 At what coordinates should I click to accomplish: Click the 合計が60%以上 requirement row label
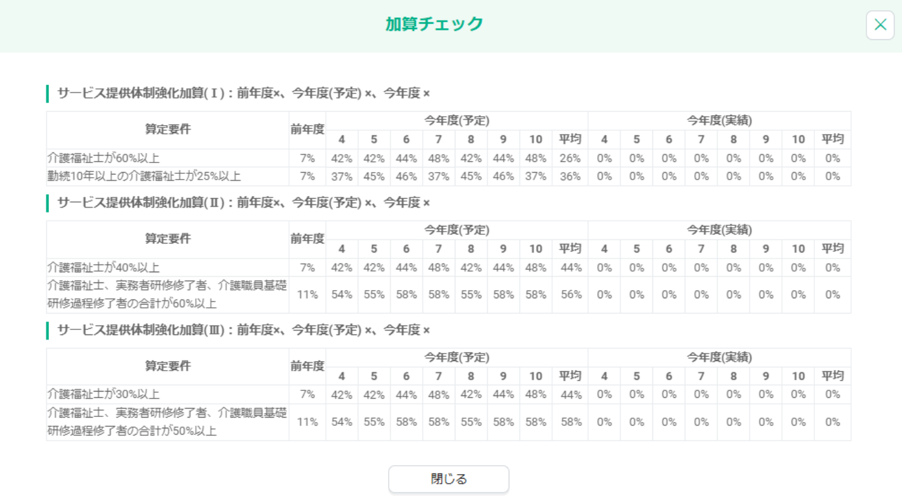167,295
